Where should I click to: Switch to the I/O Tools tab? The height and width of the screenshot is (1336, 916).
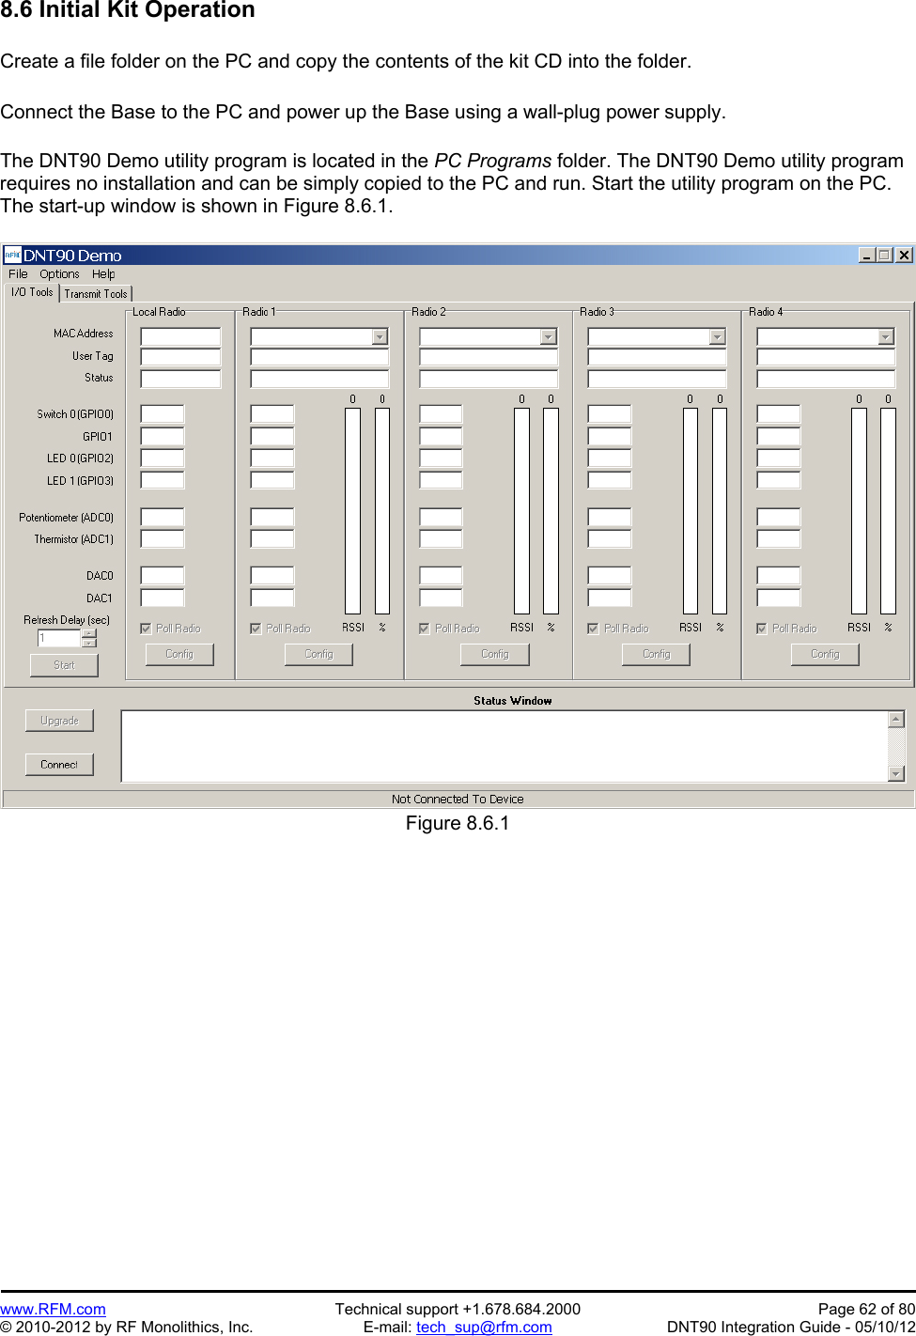[x=32, y=292]
